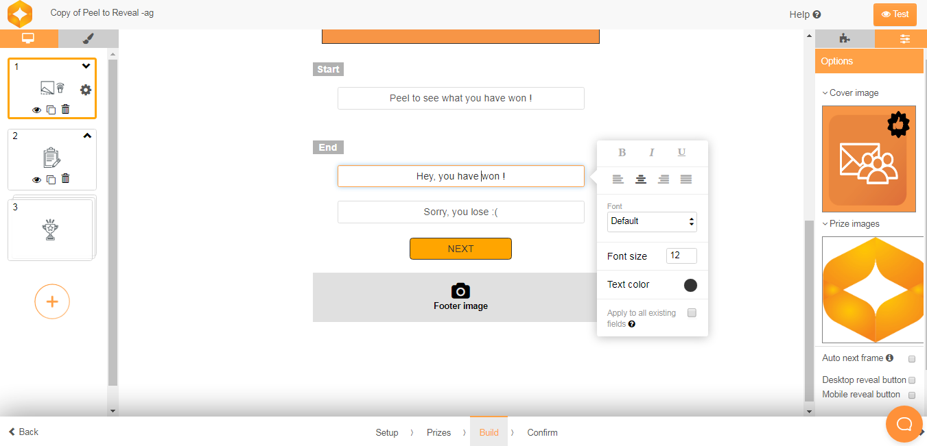Duplicate frame 2 with copy icon

click(x=51, y=179)
